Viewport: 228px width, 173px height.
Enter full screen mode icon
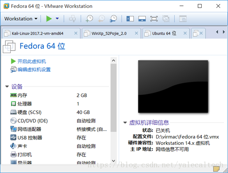click(x=154, y=19)
